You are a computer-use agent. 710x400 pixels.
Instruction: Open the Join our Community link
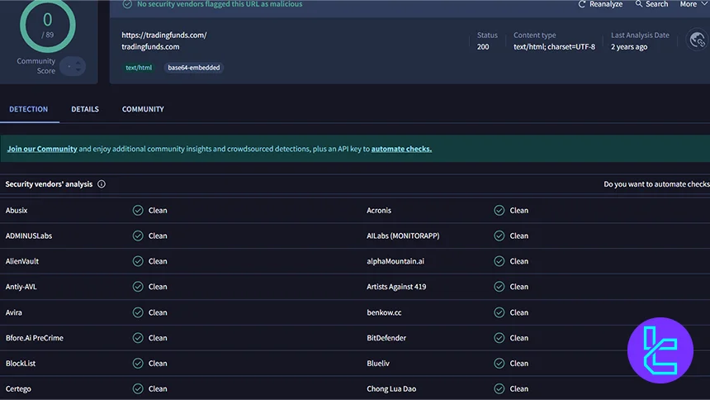pyautogui.click(x=42, y=149)
